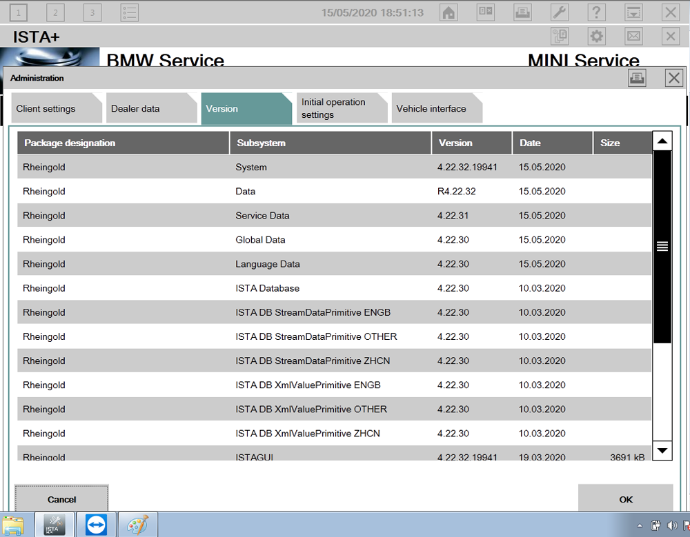The image size is (690, 537).
Task: Click the Version column header
Action: (472, 143)
